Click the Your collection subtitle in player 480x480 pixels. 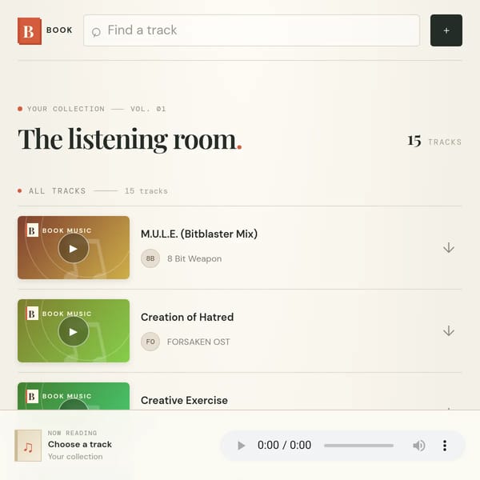[75, 457]
